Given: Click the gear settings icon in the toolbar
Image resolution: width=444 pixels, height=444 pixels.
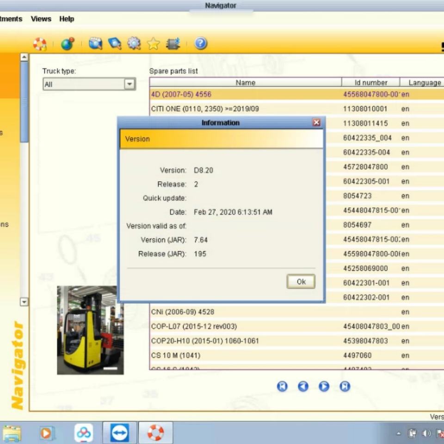Looking at the screenshot, I should pyautogui.click(x=134, y=43).
